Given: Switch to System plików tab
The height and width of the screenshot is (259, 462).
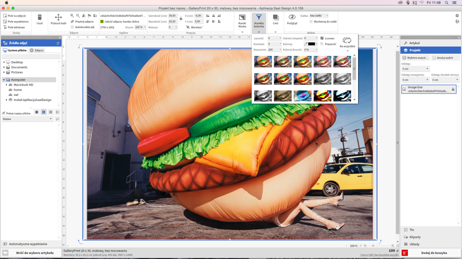Looking at the screenshot, I should (x=15, y=50).
